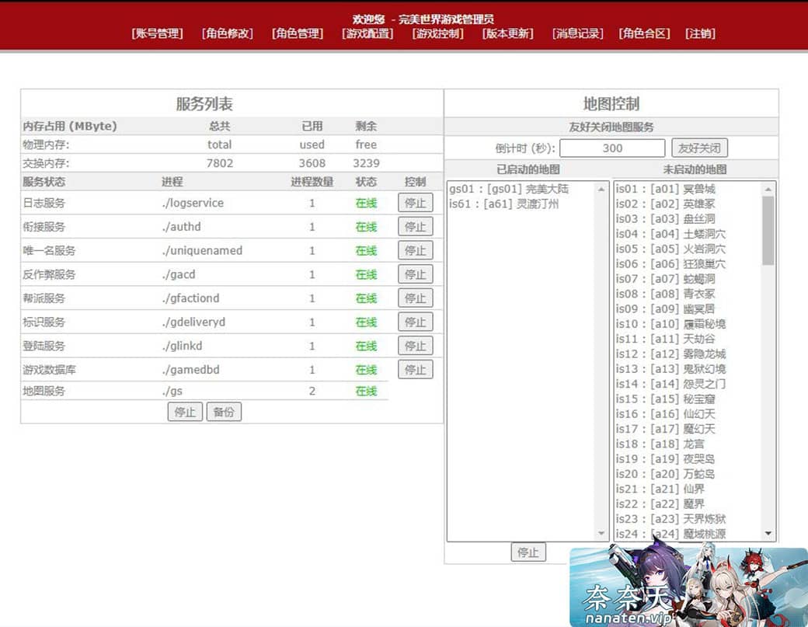This screenshot has height=627, width=808.
Task: Click the ./gs map service process name
Action: pos(172,391)
